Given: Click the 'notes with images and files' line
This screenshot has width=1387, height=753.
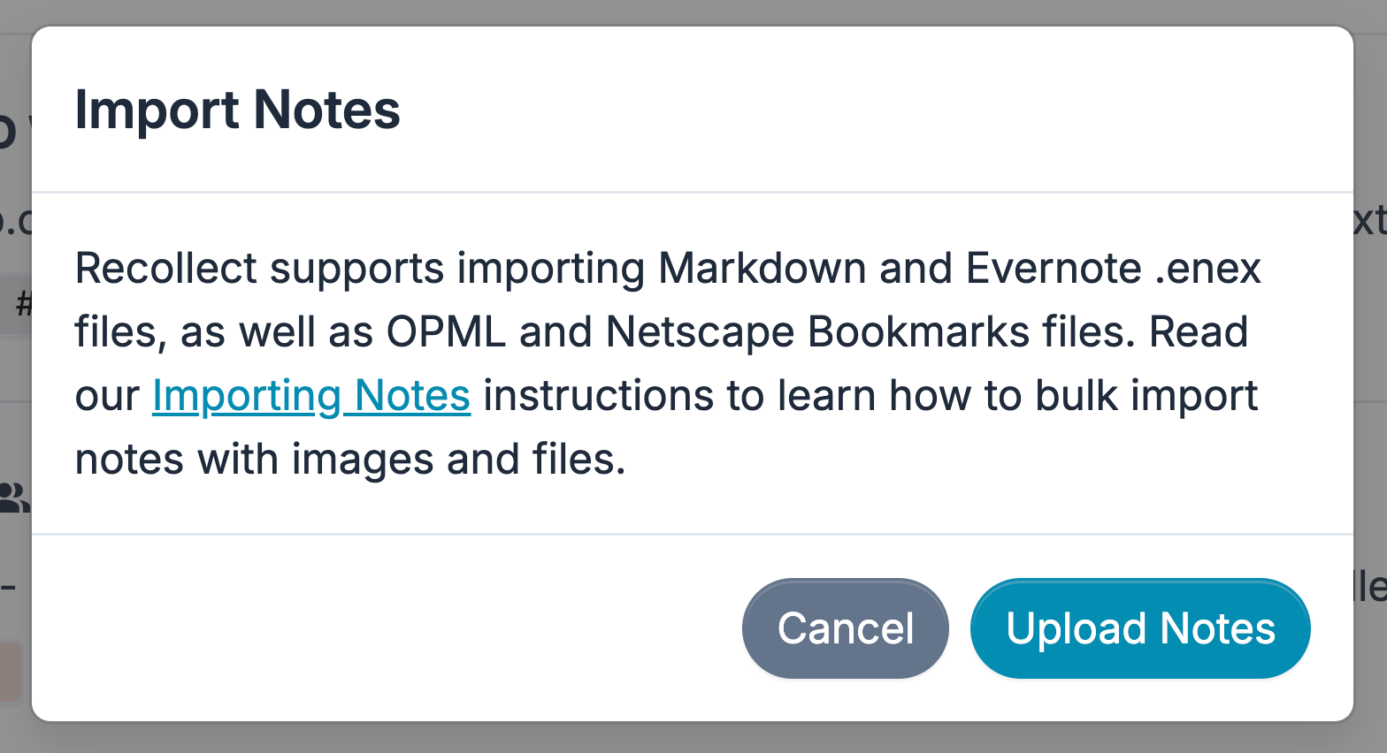Looking at the screenshot, I should point(350,460).
